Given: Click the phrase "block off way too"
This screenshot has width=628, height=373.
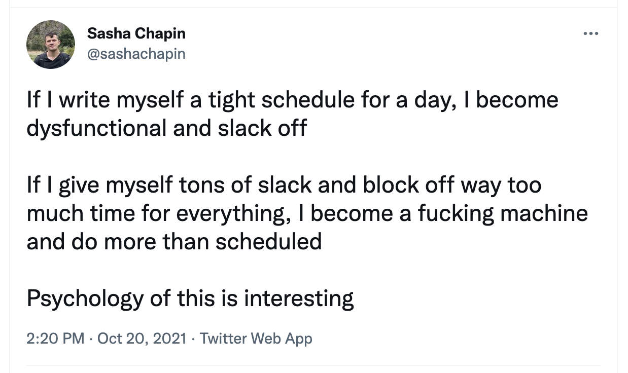Looking at the screenshot, I should [x=451, y=184].
